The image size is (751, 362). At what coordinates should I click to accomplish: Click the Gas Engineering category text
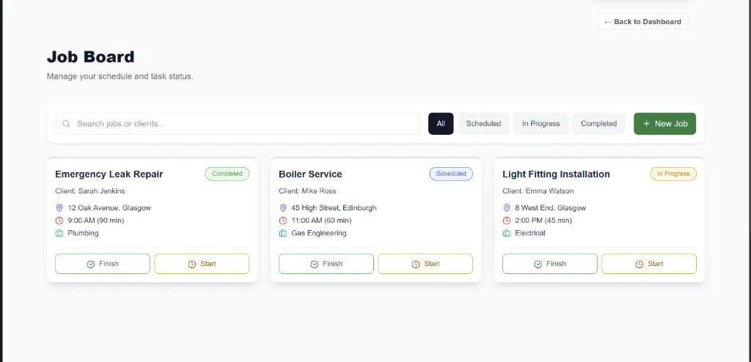pos(319,233)
